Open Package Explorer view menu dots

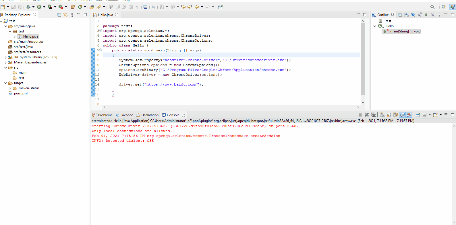pyautogui.click(x=72, y=15)
